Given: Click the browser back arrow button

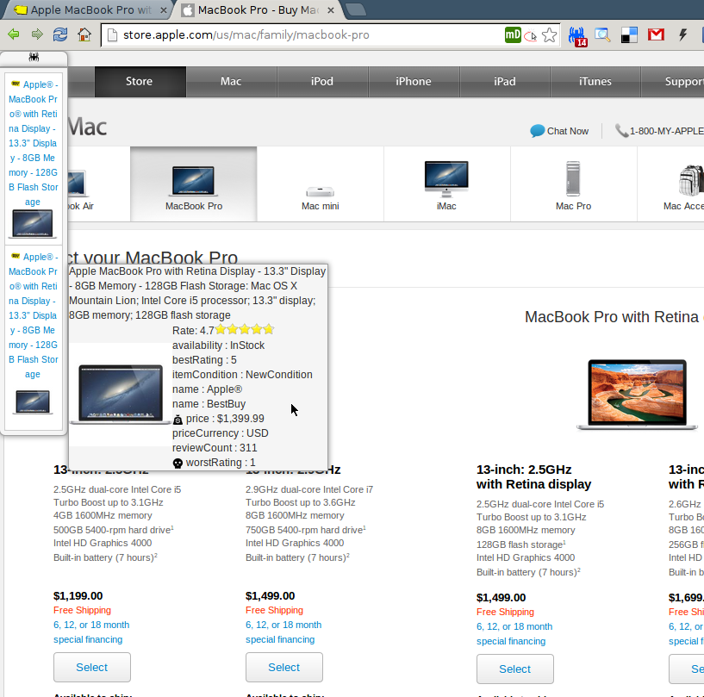Looking at the screenshot, I should click(14, 34).
